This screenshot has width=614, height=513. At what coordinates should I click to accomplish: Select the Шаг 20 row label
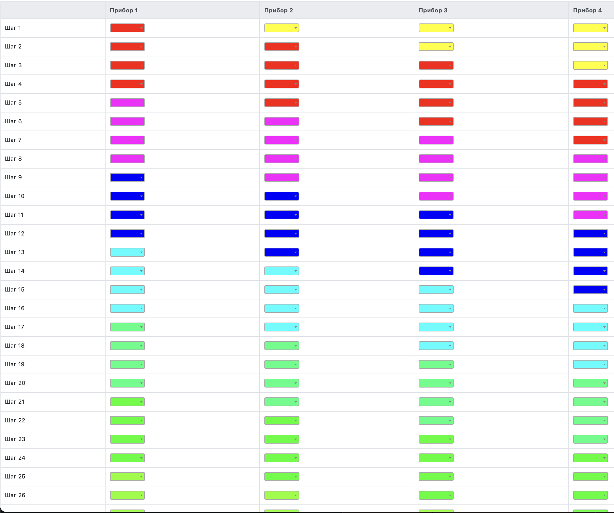click(x=15, y=383)
